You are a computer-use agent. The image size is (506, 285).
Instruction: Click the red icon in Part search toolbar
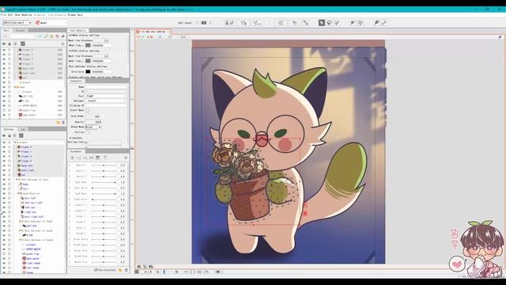tap(58, 36)
